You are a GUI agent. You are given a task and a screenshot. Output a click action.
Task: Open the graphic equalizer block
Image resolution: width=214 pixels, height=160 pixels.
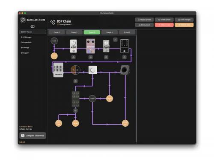click(x=58, y=70)
